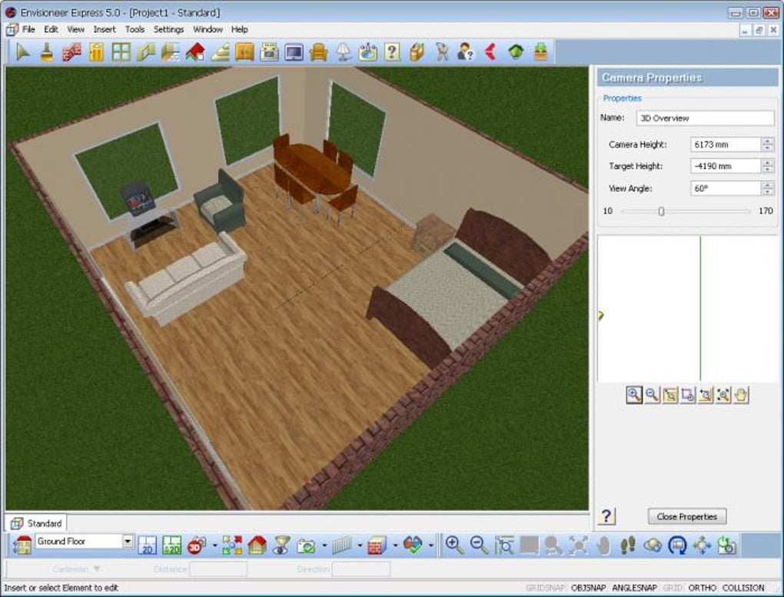Pick the Doors tool
Screen dimensions: 784x597
click(x=97, y=51)
